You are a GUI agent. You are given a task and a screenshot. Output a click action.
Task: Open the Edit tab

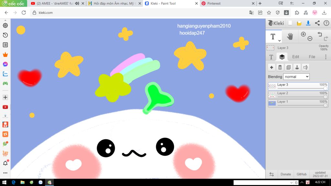(x=295, y=57)
